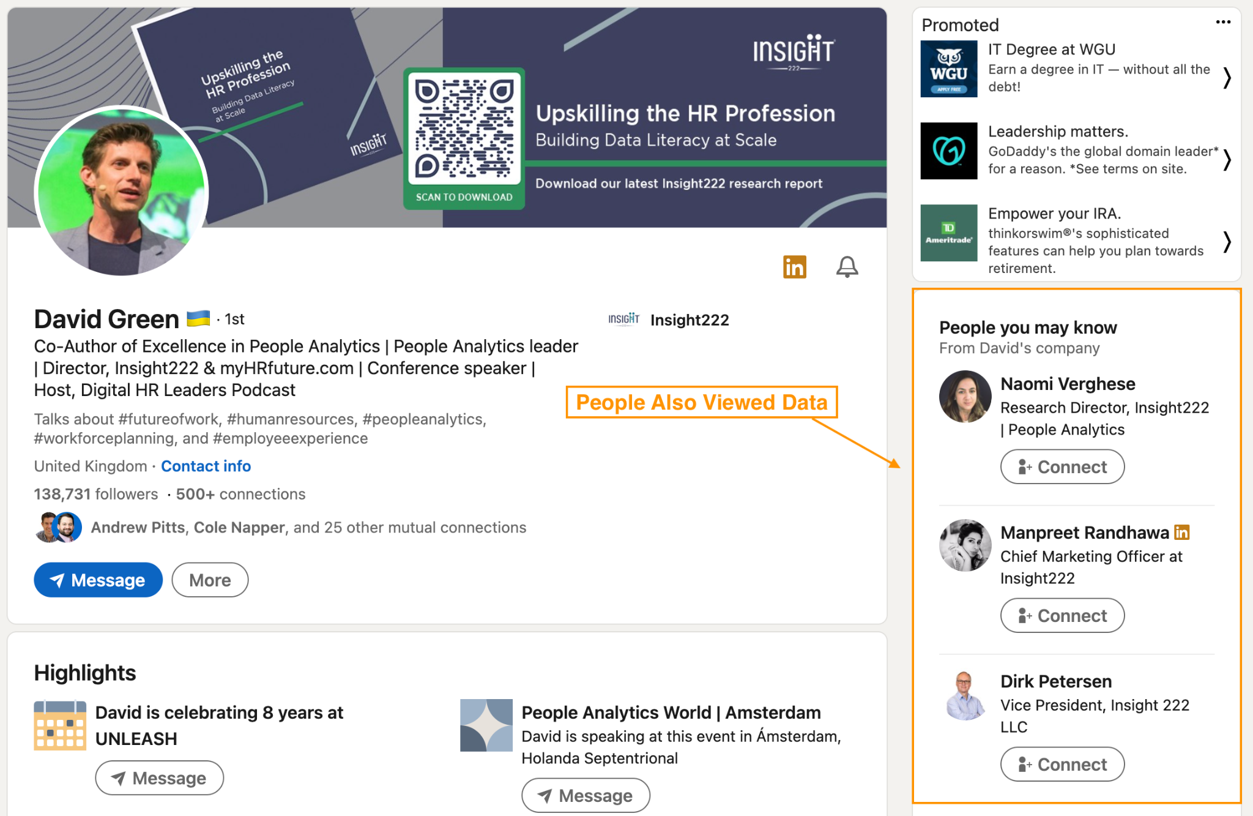Image resolution: width=1253 pixels, height=816 pixels.
Task: Click Manpreet Randhawa's Premium badge icon
Action: click(1181, 533)
